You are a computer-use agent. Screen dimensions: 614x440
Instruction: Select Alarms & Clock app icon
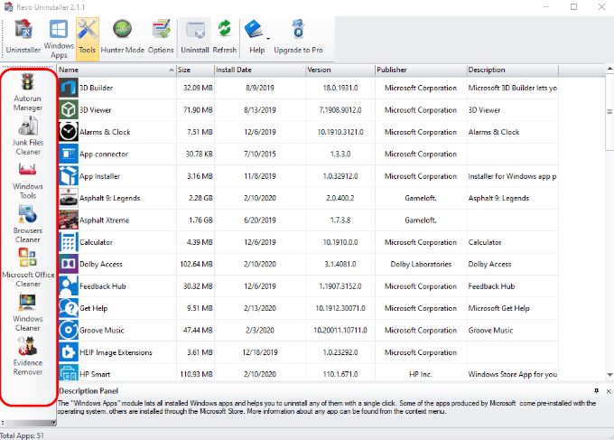(x=69, y=132)
